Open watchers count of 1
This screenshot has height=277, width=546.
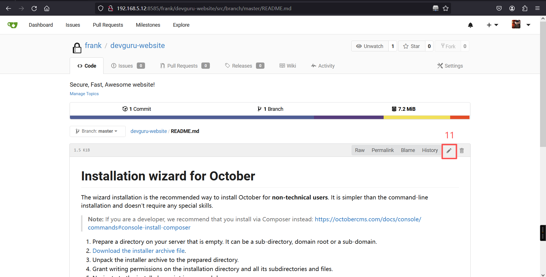(x=393, y=46)
